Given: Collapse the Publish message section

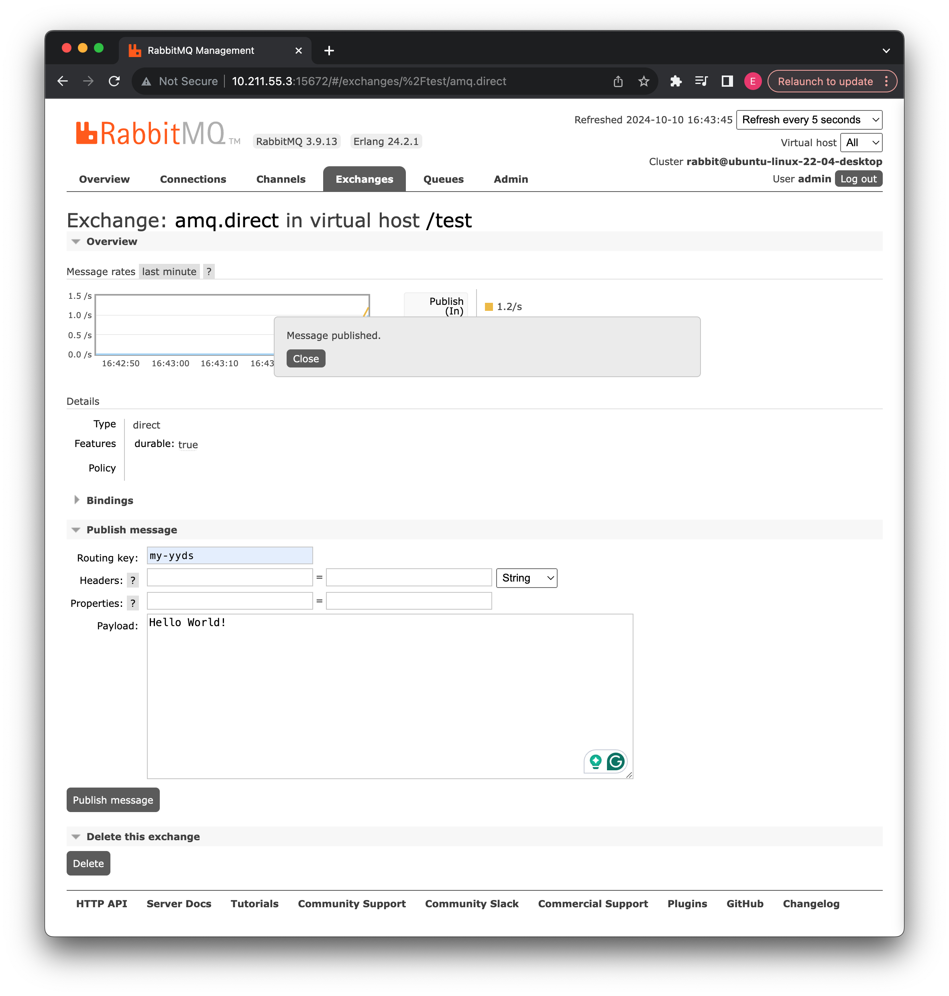Looking at the screenshot, I should [x=131, y=529].
